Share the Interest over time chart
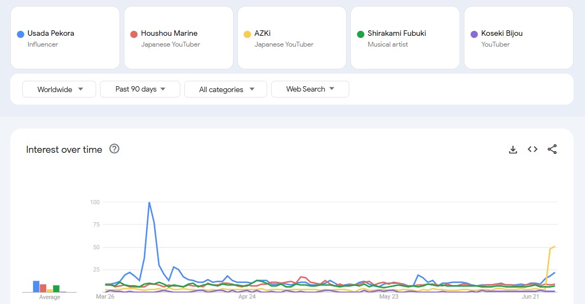The image size is (585, 304). (x=552, y=149)
